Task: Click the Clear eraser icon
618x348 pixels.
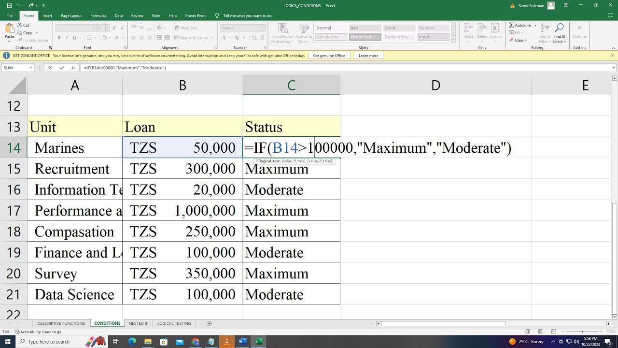Action: 511,40
